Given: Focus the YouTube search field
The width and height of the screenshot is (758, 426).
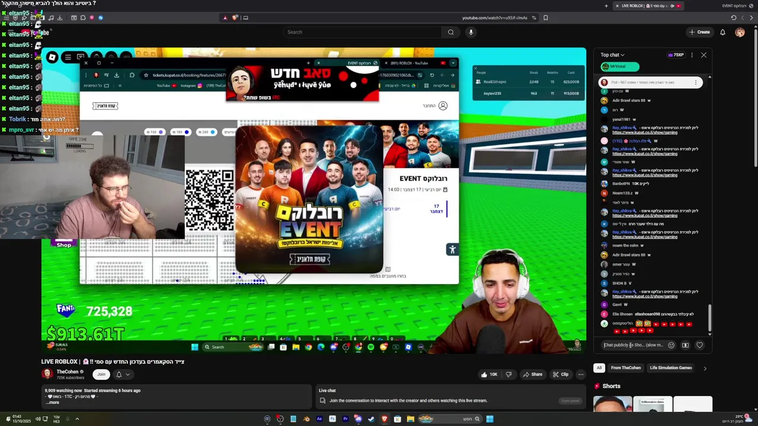Looking at the screenshot, I should click(x=361, y=32).
